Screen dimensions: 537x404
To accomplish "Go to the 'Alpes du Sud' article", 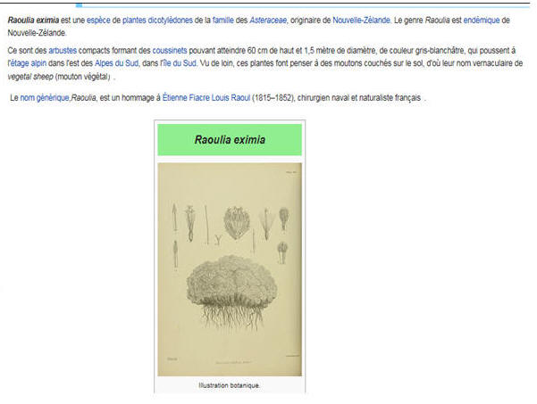I will [116, 64].
